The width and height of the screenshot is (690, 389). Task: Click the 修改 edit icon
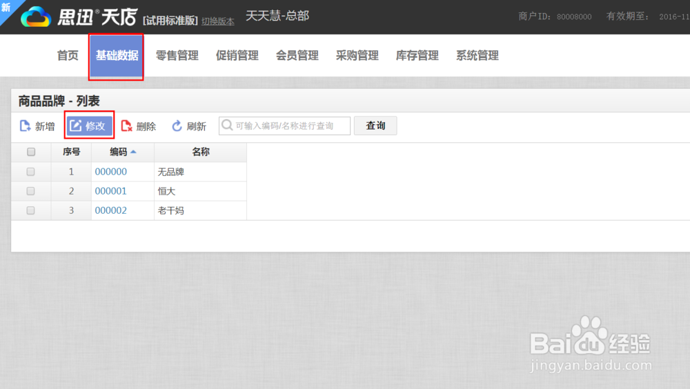(x=76, y=126)
